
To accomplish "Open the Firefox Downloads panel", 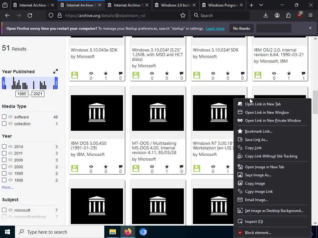I will tap(266, 15).
